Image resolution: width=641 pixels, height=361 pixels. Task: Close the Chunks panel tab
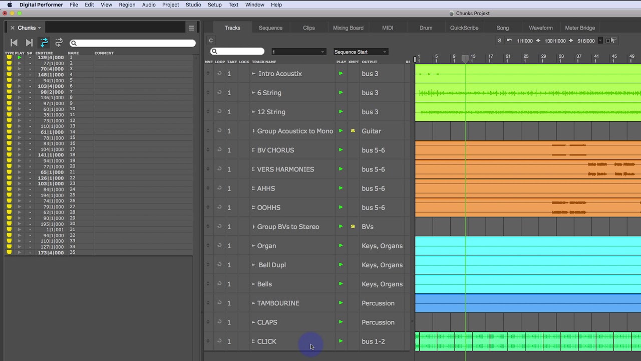[x=13, y=28]
